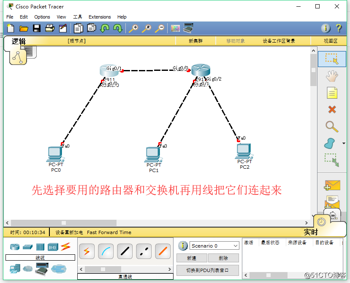350x283 pixels.
Task: Select Hubs device category
Action: coord(40,247)
